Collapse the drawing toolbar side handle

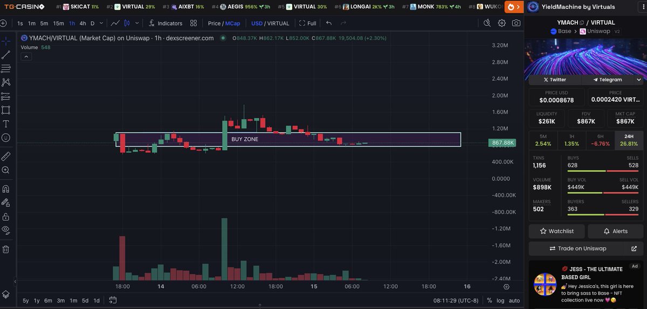[15, 282]
